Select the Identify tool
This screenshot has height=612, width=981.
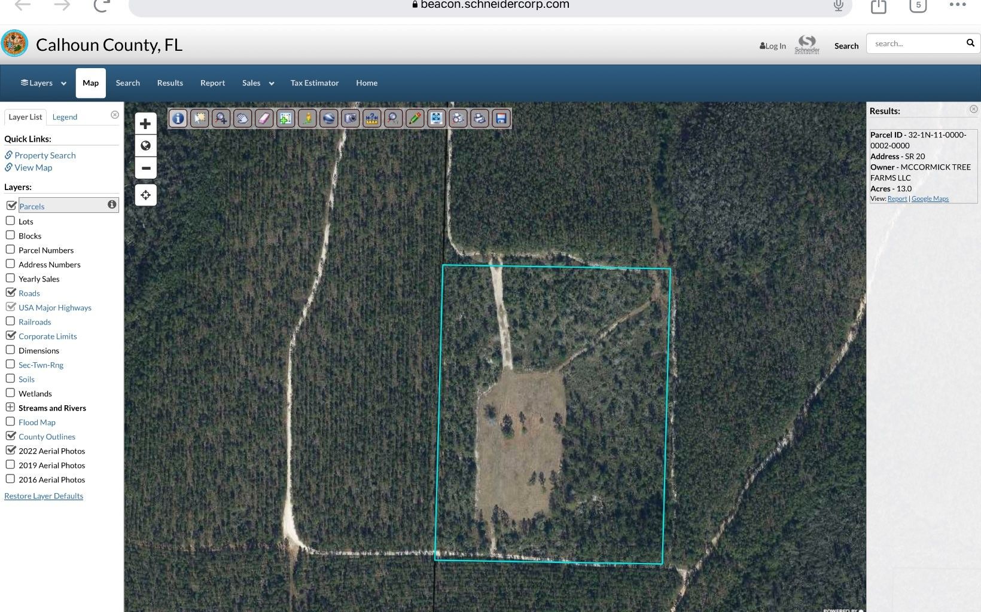click(178, 118)
